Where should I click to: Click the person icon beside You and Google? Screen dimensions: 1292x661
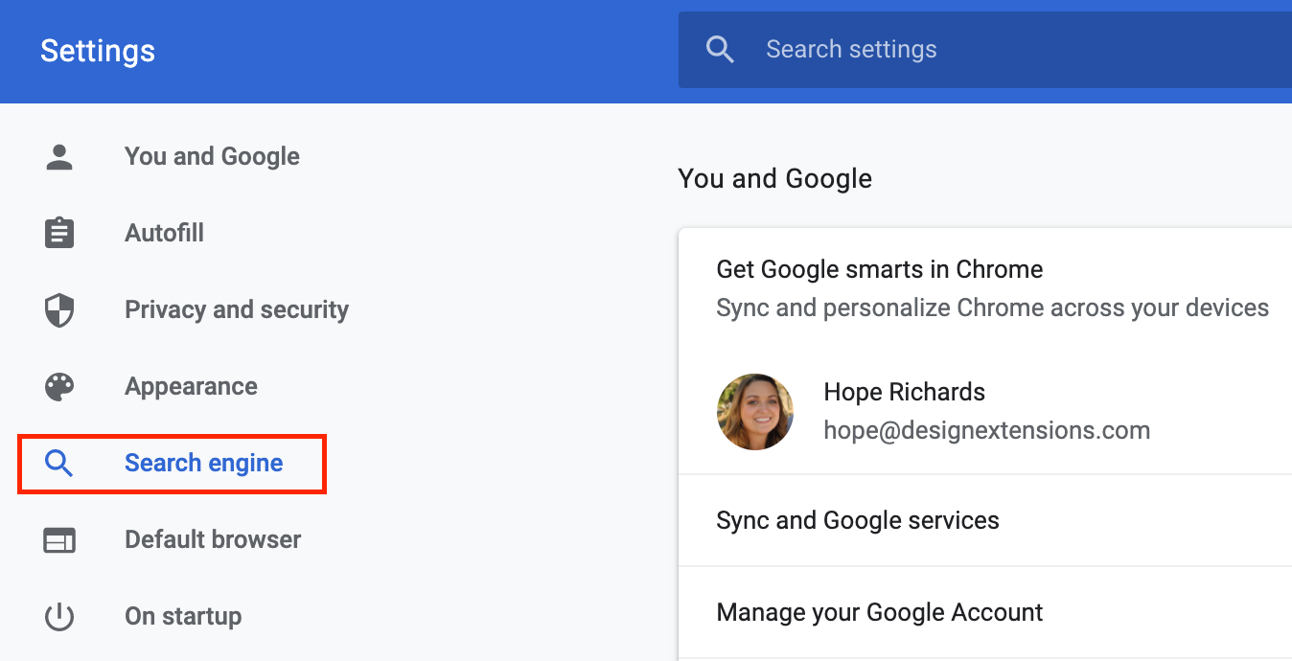coord(59,157)
